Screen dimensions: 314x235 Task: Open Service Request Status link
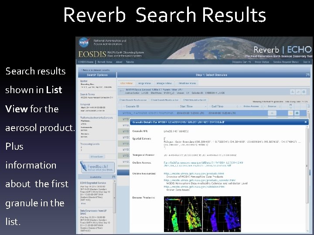coord(286,62)
